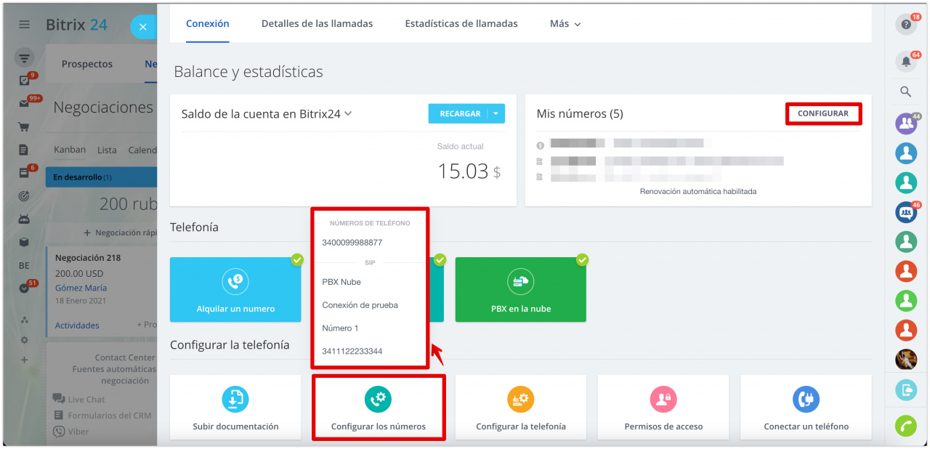Open the robot icon in left sidebar
The width and height of the screenshot is (930, 449).
(24, 219)
